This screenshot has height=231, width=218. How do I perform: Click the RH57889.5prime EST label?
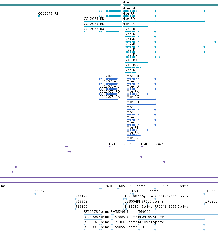(124, 217)
